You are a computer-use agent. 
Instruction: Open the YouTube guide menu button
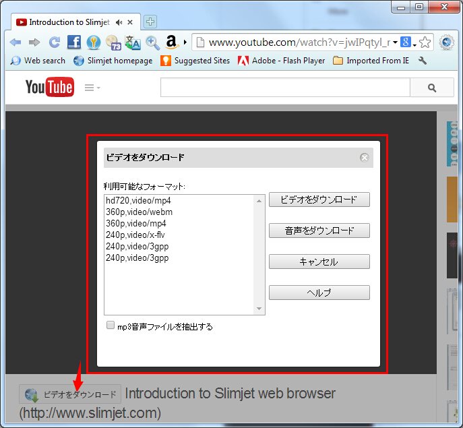92,88
